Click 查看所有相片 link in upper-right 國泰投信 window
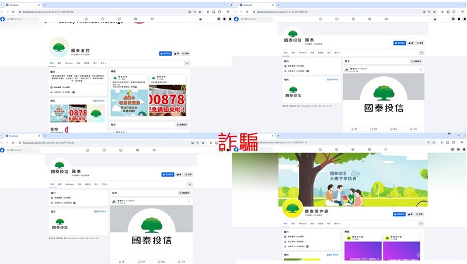Image resolution: width=467 pixels, height=264 pixels. point(333,80)
